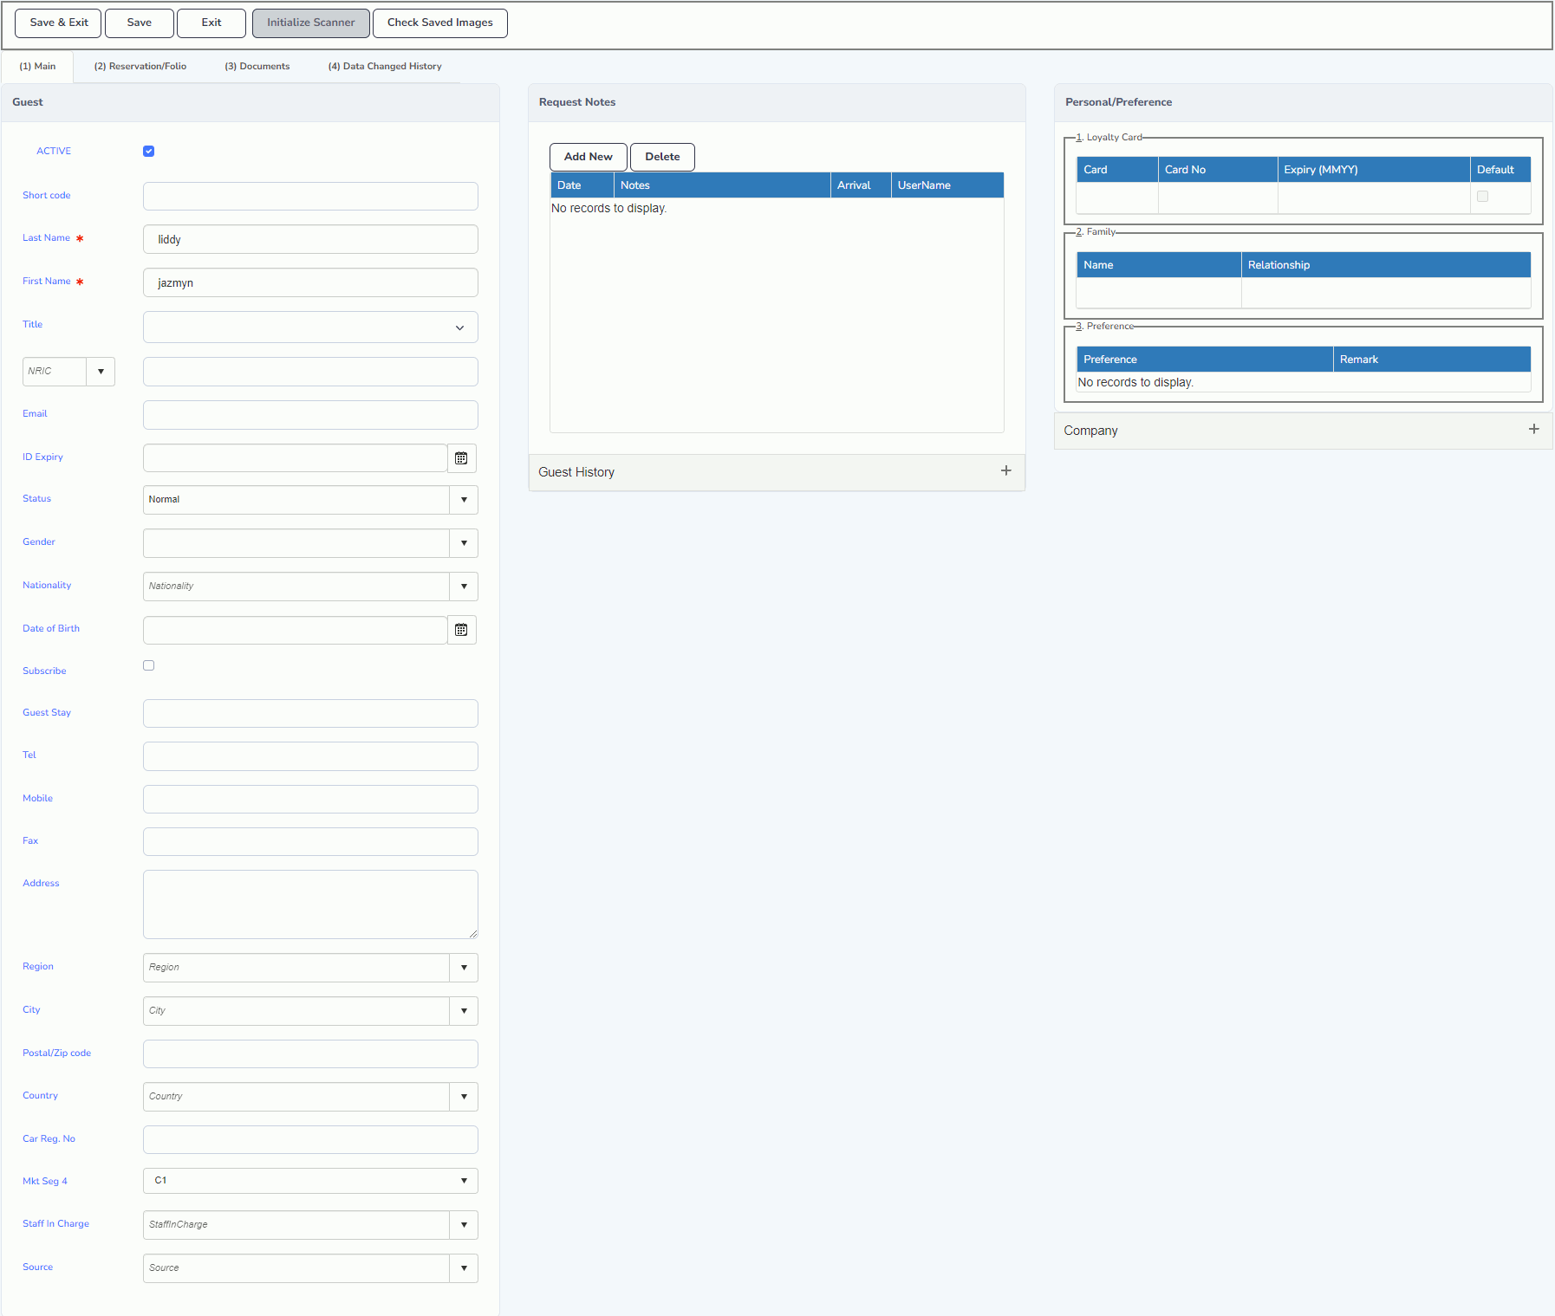Open the Date of Birth calendar picker
This screenshot has width=1555, height=1316.
pyautogui.click(x=461, y=630)
